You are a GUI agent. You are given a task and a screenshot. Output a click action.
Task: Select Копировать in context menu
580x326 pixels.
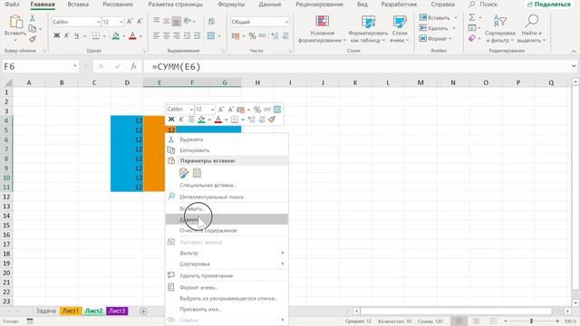pos(227,150)
